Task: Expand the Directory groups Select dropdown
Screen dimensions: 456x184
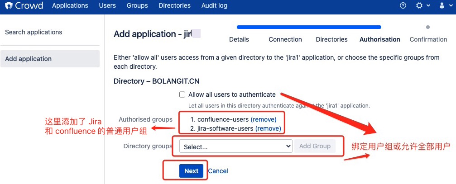Action: pos(236,146)
